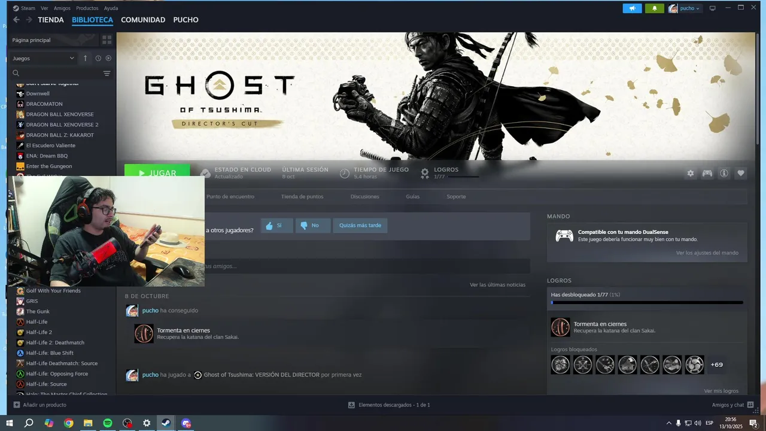This screenshot has height=431, width=766.
Task: Go to the TIENDA tab
Action: (51, 20)
